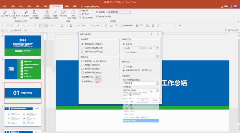240x133 pixels.
Task: Open laser pointer color swatch dropdown
Action: (98, 81)
